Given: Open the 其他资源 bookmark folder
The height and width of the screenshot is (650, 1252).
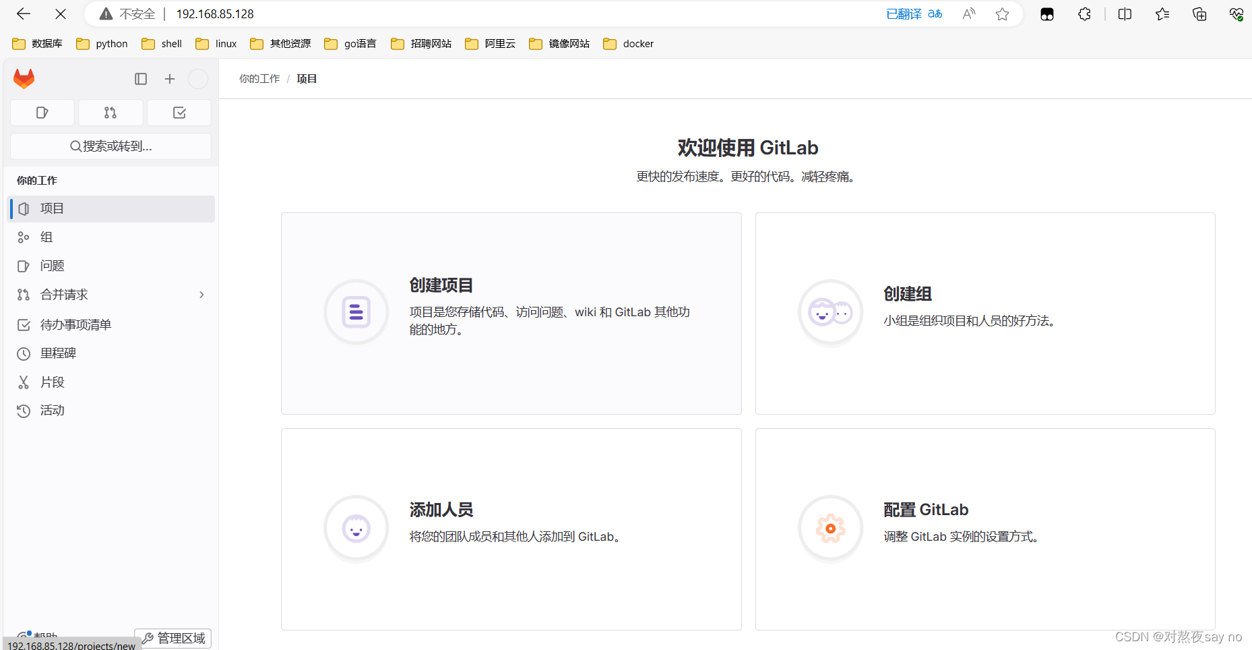Looking at the screenshot, I should tap(280, 44).
